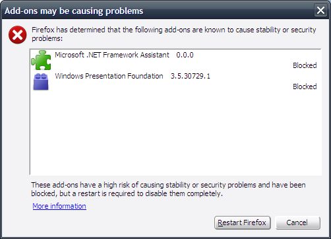Image resolution: width=331 pixels, height=239 pixels.
Task: Close the dialog with the X button
Action: 320,11
